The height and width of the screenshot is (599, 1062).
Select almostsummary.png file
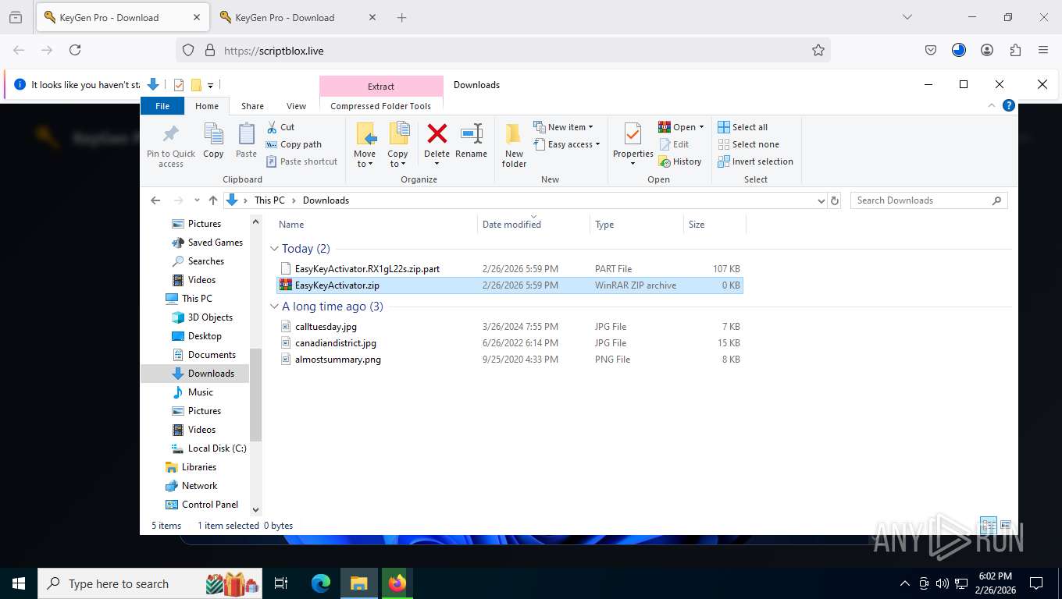pyautogui.click(x=510, y=359)
